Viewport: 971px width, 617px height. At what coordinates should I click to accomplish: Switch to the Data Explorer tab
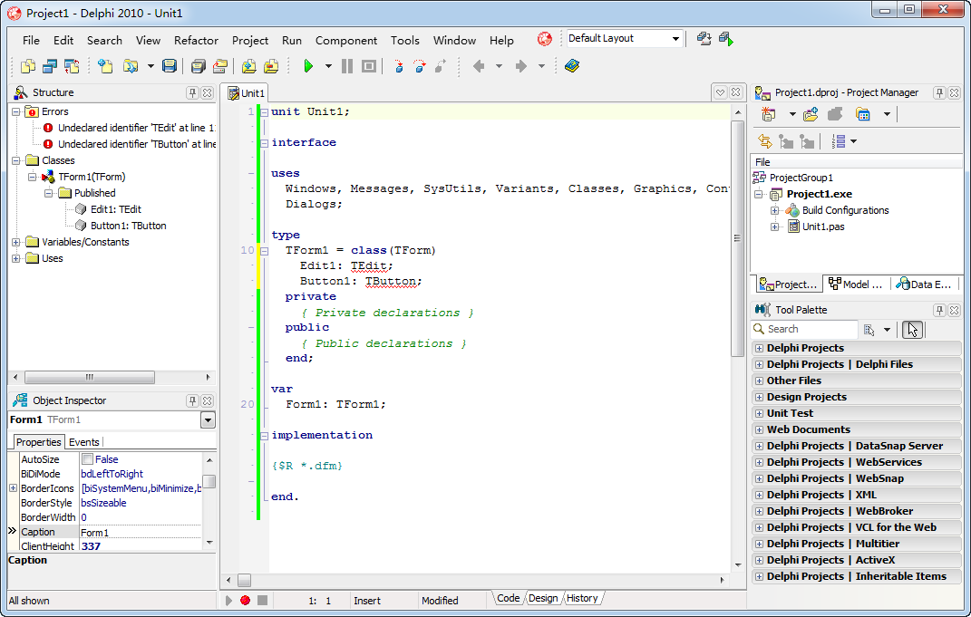[x=924, y=284]
